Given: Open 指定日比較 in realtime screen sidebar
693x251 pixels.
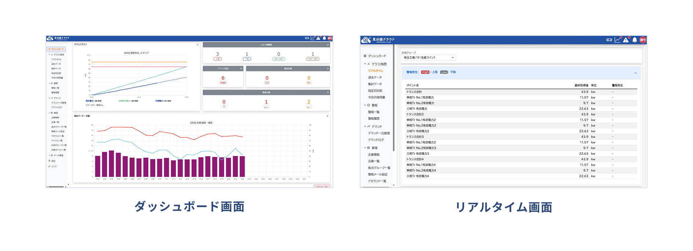Looking at the screenshot, I should [x=375, y=91].
